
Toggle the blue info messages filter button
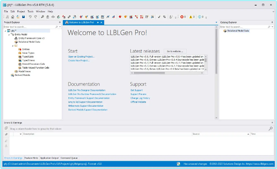tap(201, 17)
